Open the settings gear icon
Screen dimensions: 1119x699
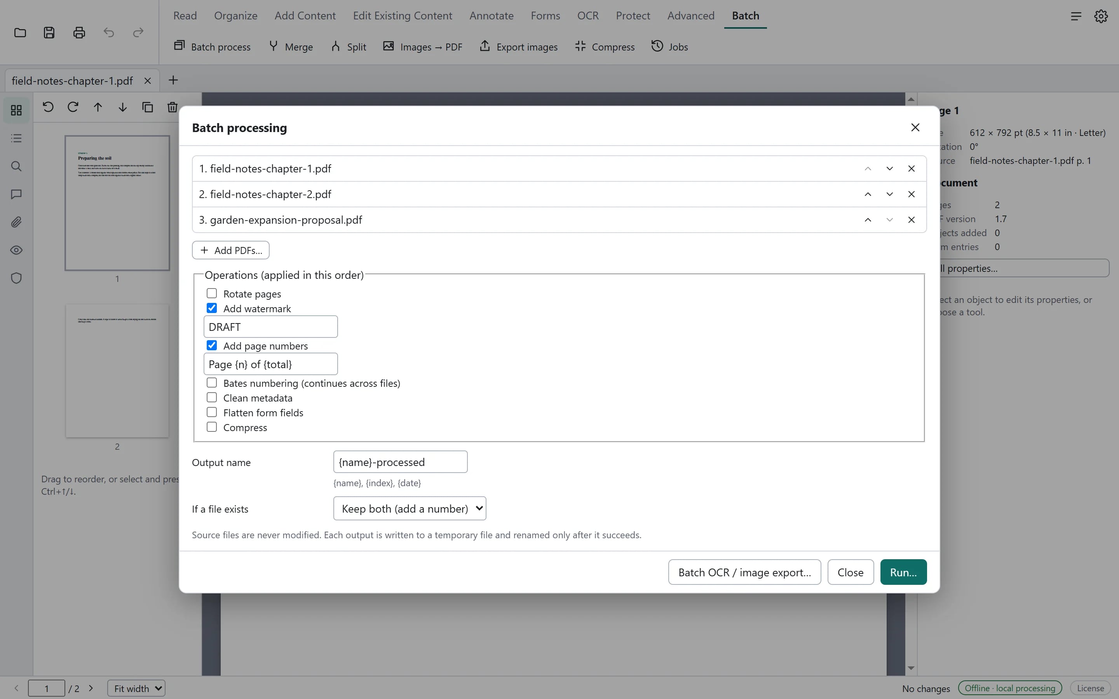1101,16
